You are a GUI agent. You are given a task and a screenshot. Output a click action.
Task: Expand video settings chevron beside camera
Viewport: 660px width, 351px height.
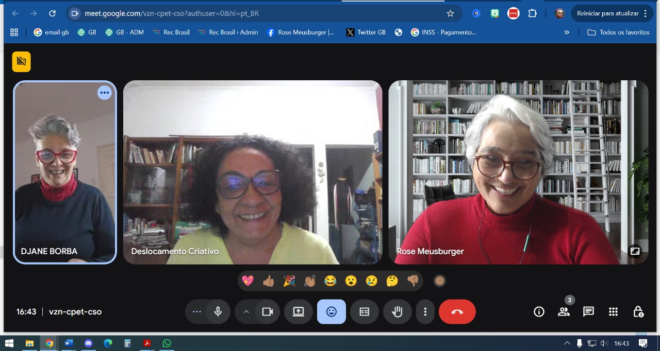pyautogui.click(x=246, y=311)
